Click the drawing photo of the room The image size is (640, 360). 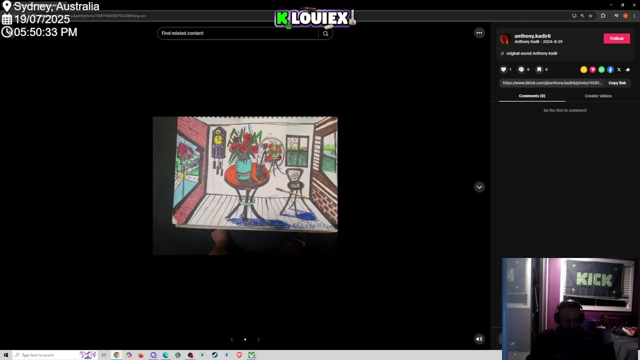[245, 185]
